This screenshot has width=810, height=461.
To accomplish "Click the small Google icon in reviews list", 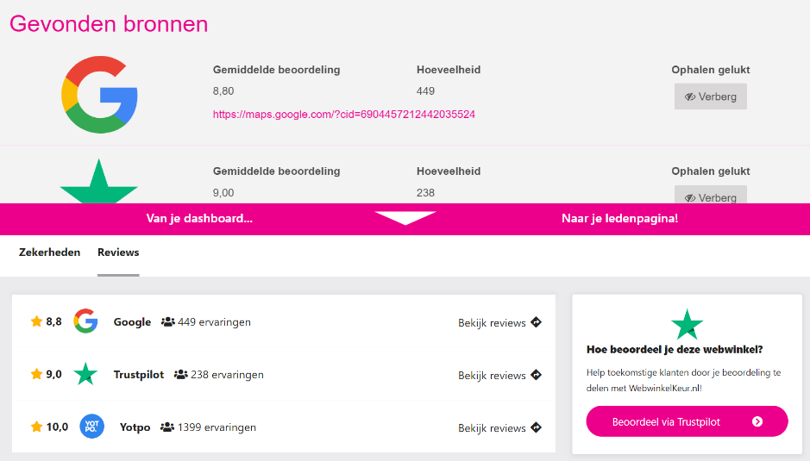I will [x=85, y=321].
